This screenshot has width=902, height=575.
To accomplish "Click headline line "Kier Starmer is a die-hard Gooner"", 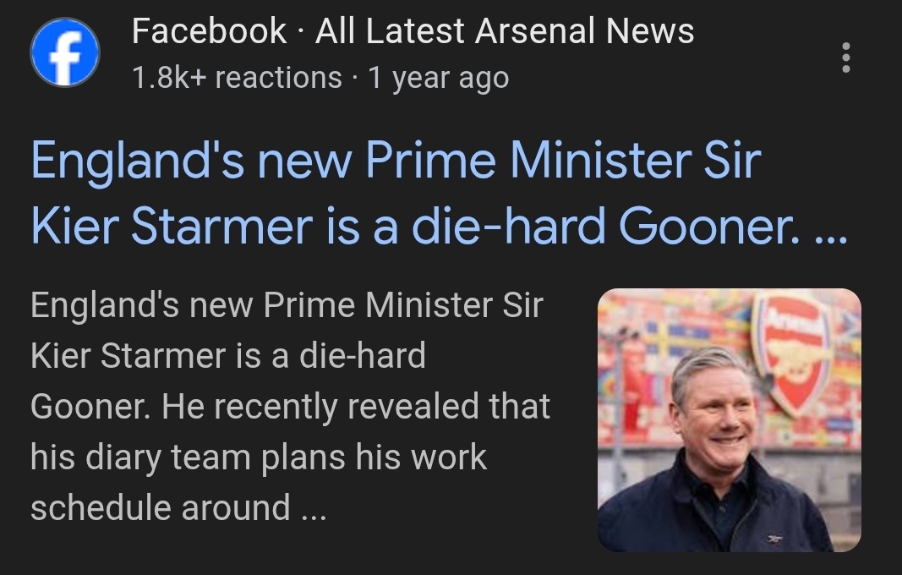I will [x=413, y=225].
